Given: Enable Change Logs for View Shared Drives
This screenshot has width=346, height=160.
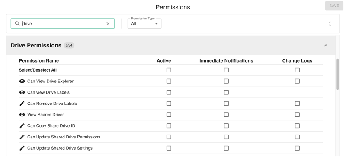Looking at the screenshot, I should pos(297,115).
